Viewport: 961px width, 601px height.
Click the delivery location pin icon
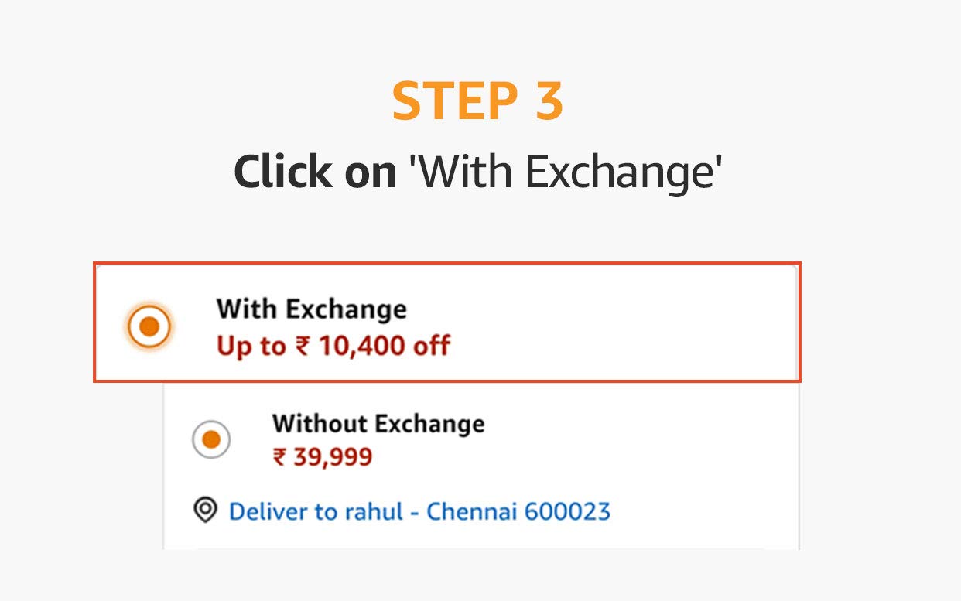[205, 511]
